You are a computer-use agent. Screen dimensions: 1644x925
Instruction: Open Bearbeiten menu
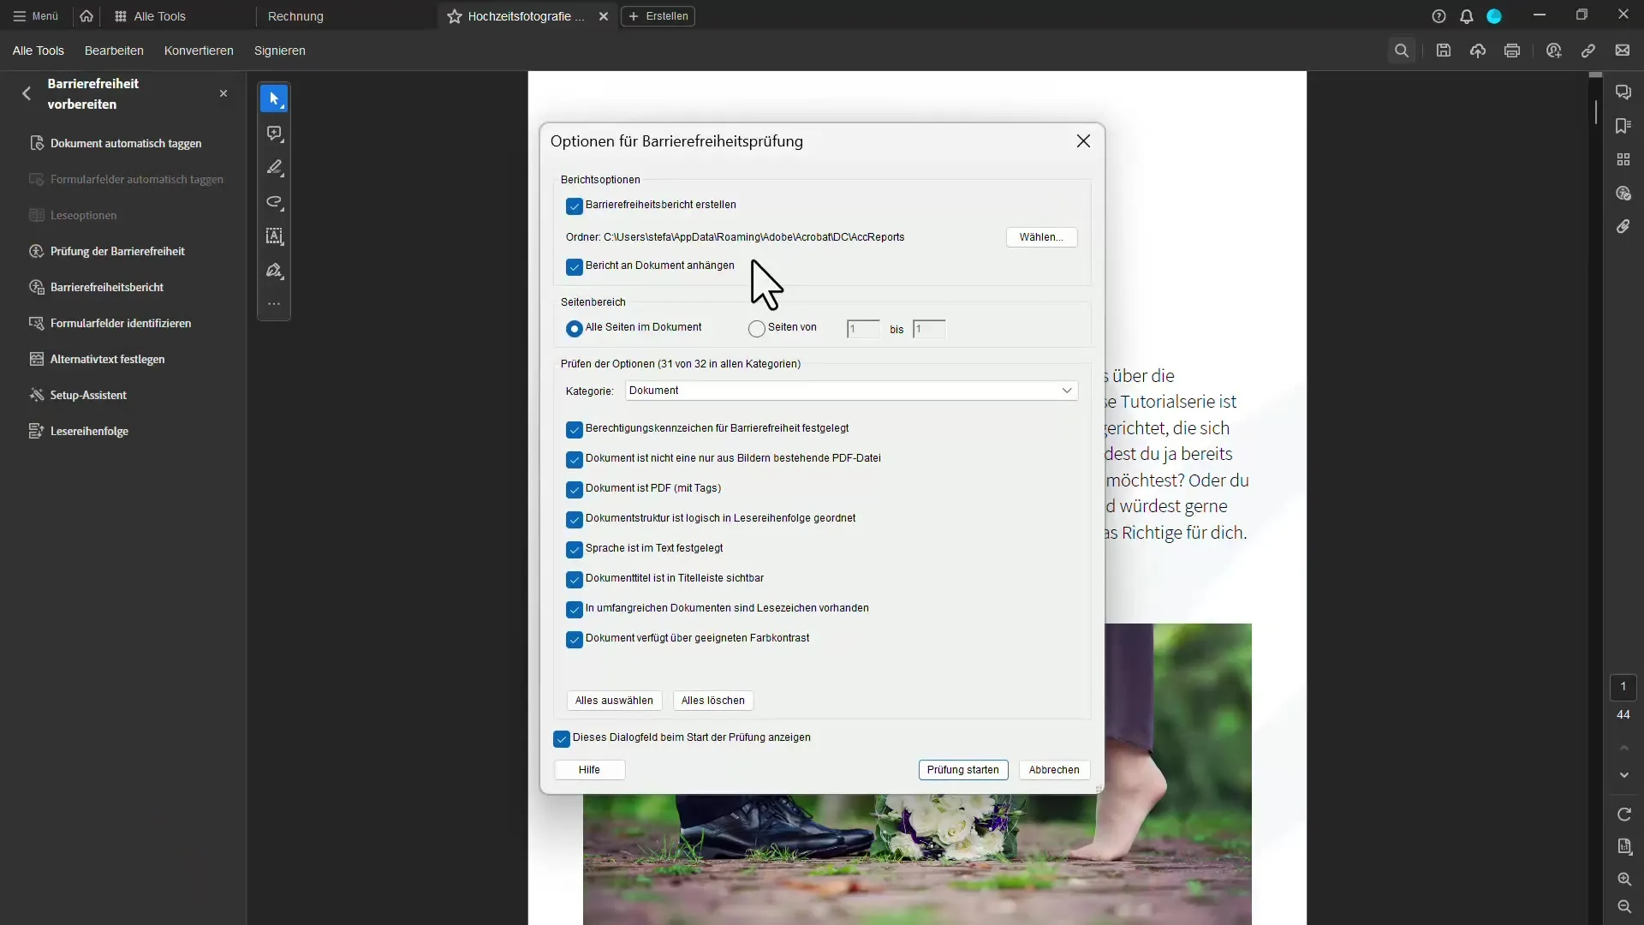tap(114, 51)
